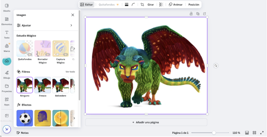Viewport: 267px width, 137px height.
Task: Click the magic assistant sparkle button
Action: click(x=7, y=129)
